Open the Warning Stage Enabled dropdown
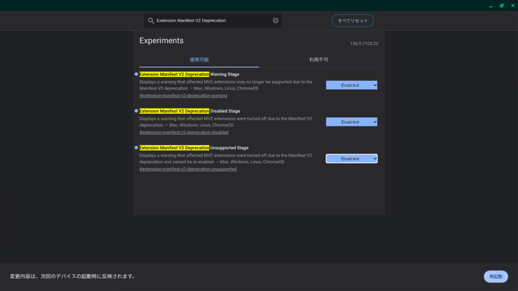 [352, 85]
